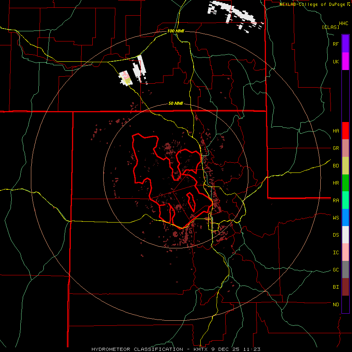Click the 'GR' legend label

336,148
